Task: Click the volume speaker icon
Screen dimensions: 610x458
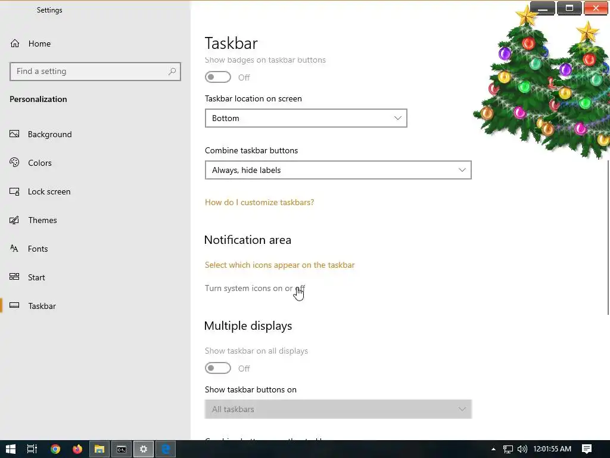Action: [x=522, y=449]
